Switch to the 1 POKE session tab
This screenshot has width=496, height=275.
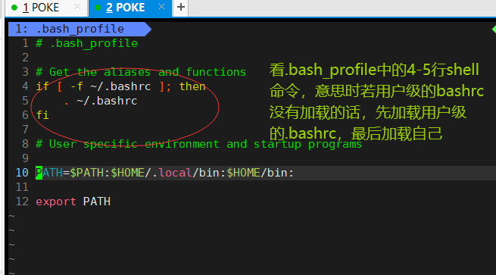46,8
